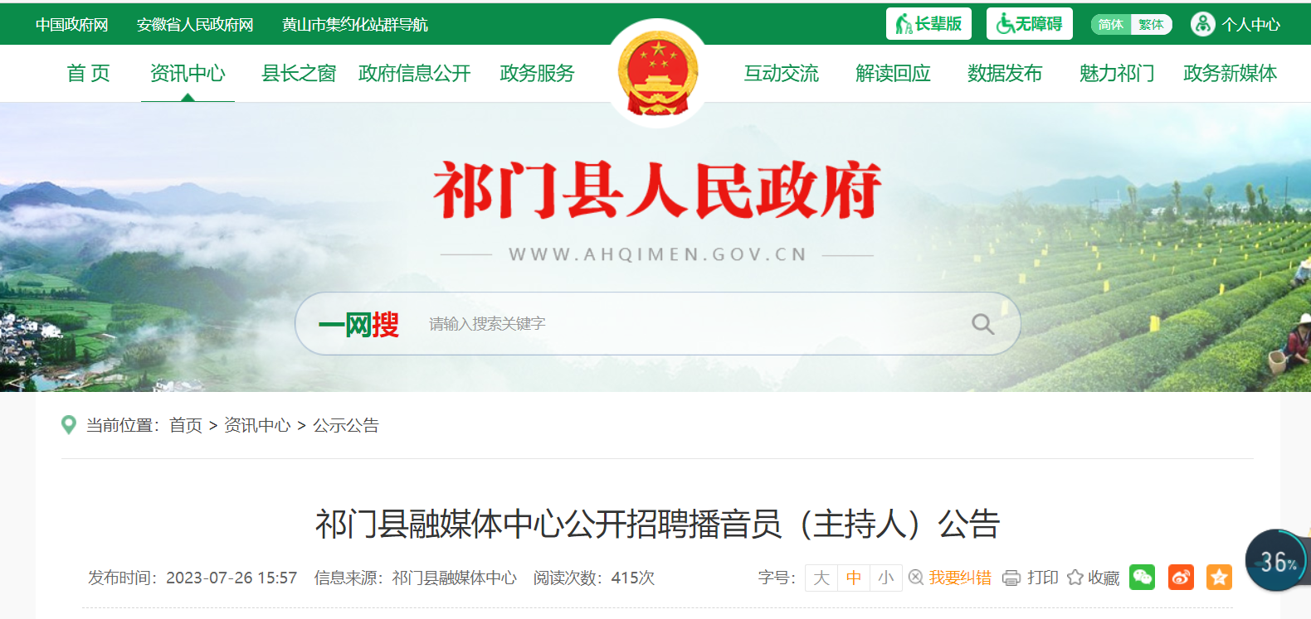Open the 政务服务 navigation menu
This screenshot has width=1311, height=619.
(537, 74)
